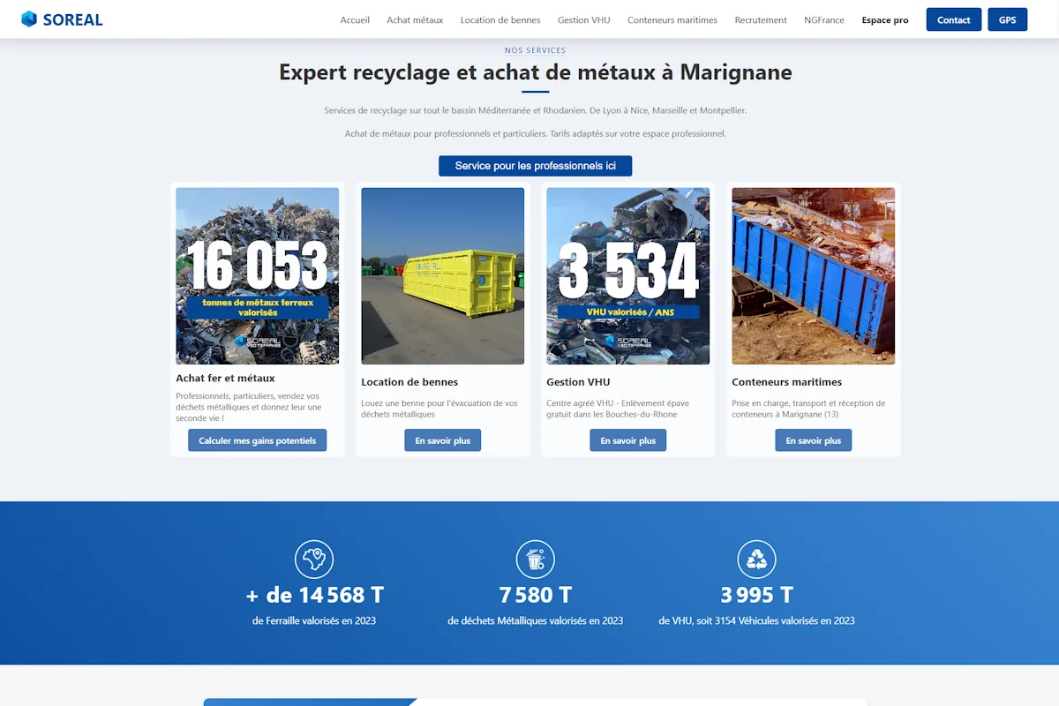Open the 3 534 VHU valorisés image
Image resolution: width=1059 pixels, height=706 pixels.
pyautogui.click(x=628, y=275)
